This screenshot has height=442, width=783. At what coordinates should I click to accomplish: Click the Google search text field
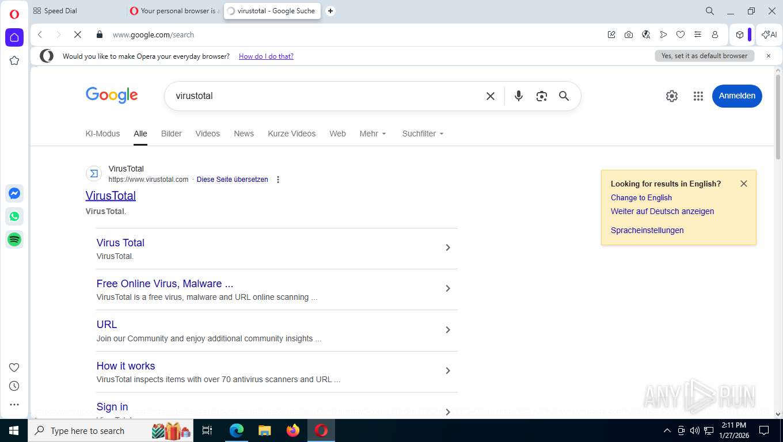point(325,96)
